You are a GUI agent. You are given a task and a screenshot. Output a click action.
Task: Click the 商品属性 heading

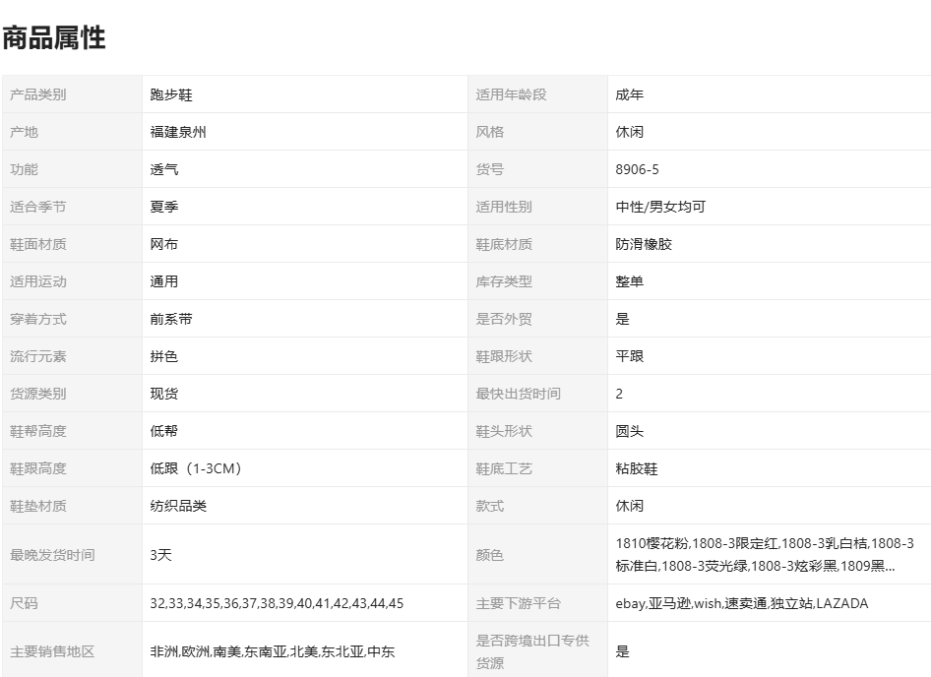tap(54, 38)
